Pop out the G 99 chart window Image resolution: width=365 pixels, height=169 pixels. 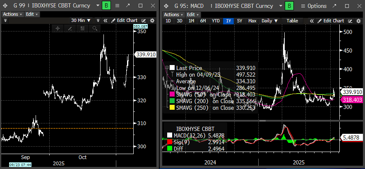point(128,6)
